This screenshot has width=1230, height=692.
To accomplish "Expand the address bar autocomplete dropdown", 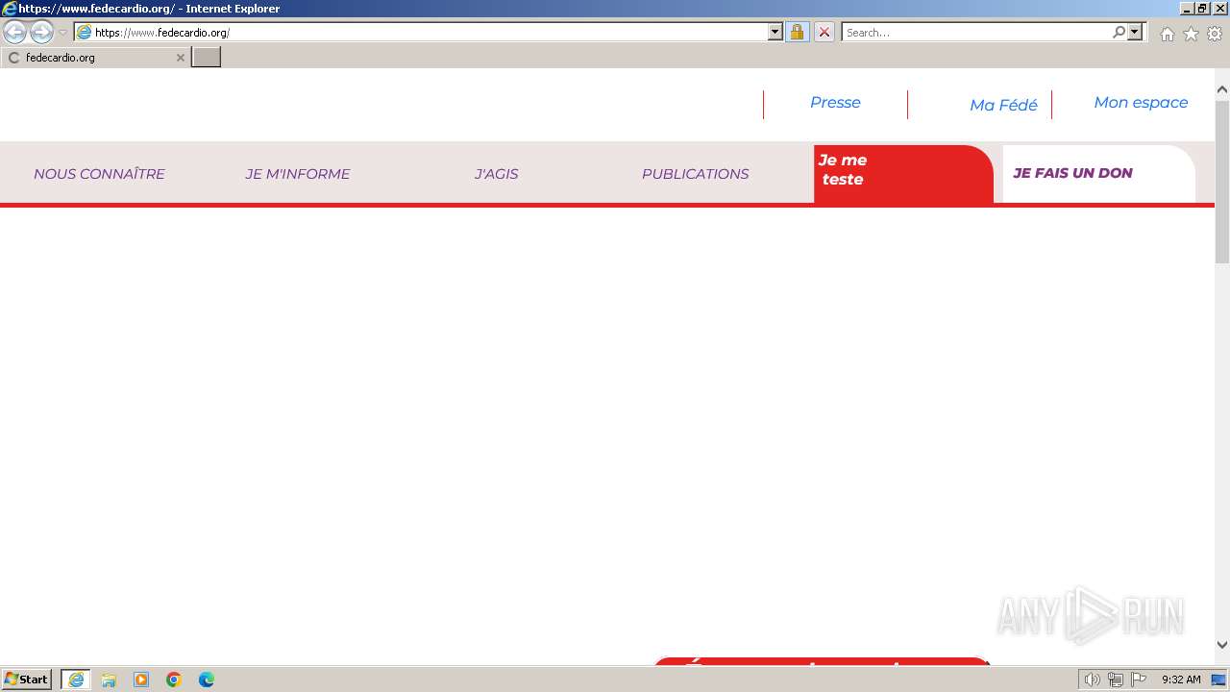I will click(x=775, y=32).
